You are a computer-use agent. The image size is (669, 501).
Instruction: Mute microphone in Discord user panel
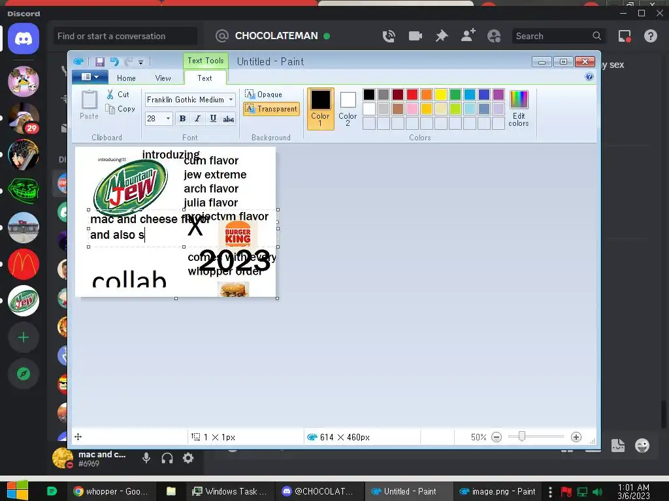[146, 459]
